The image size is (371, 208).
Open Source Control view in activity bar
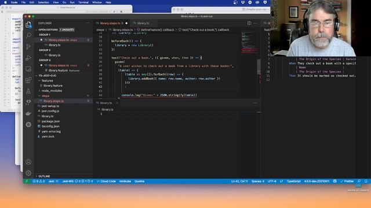(28, 46)
